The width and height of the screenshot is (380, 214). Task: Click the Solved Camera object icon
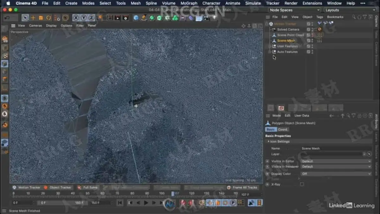pyautogui.click(x=274, y=29)
